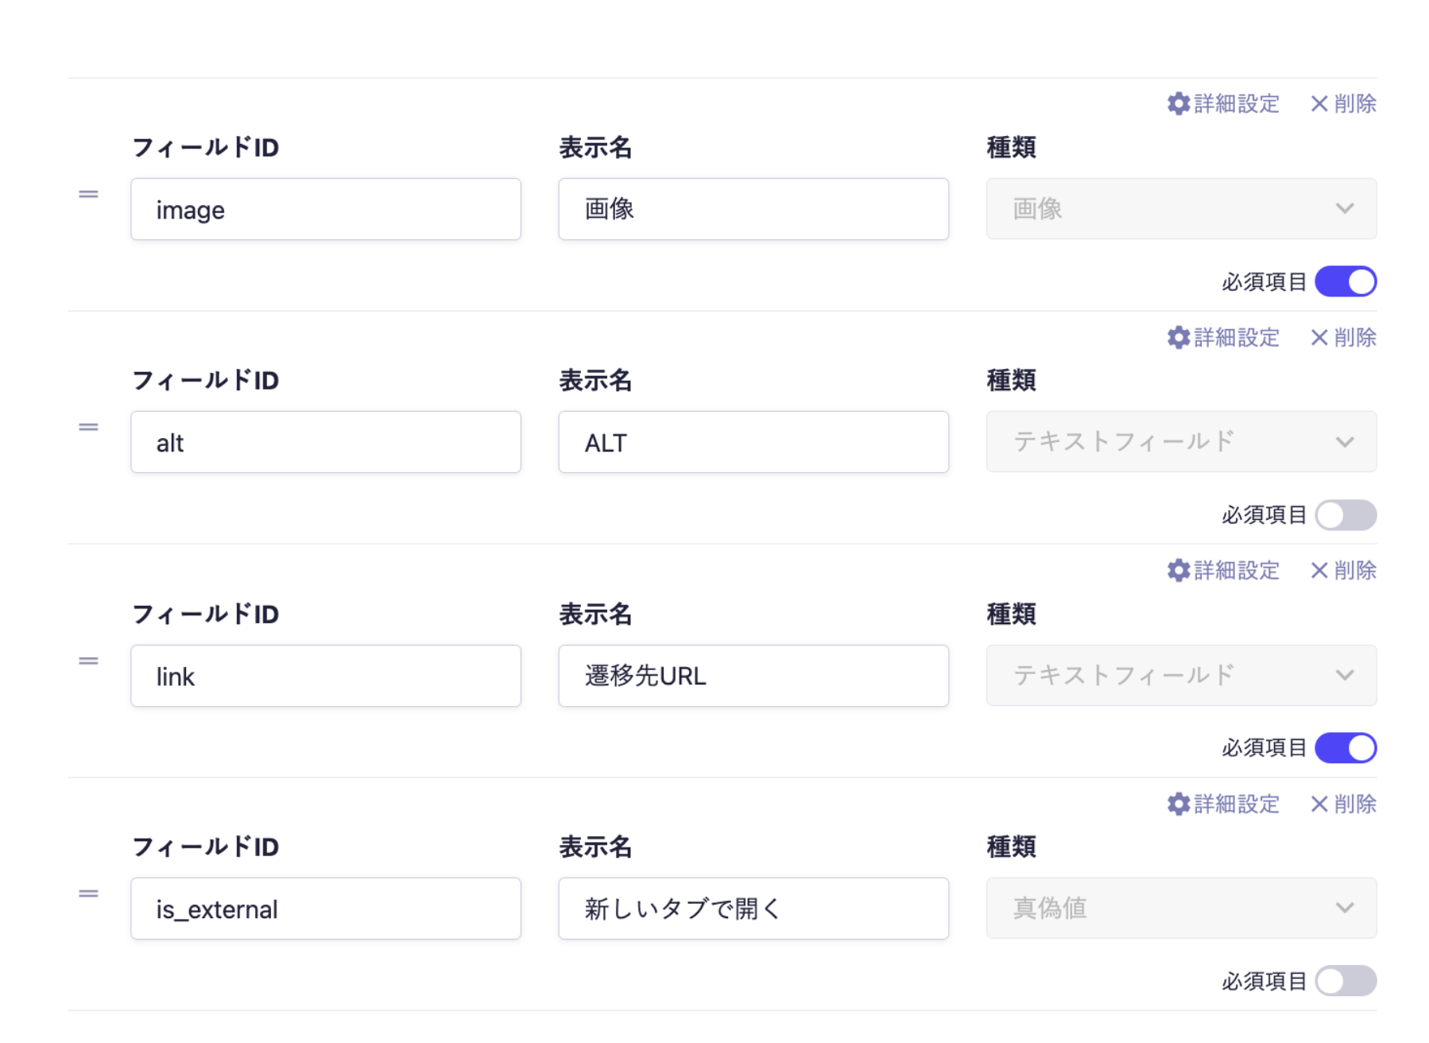The image size is (1429, 1043).
Task: Click the delete X icon for is_external field
Action: click(1319, 805)
